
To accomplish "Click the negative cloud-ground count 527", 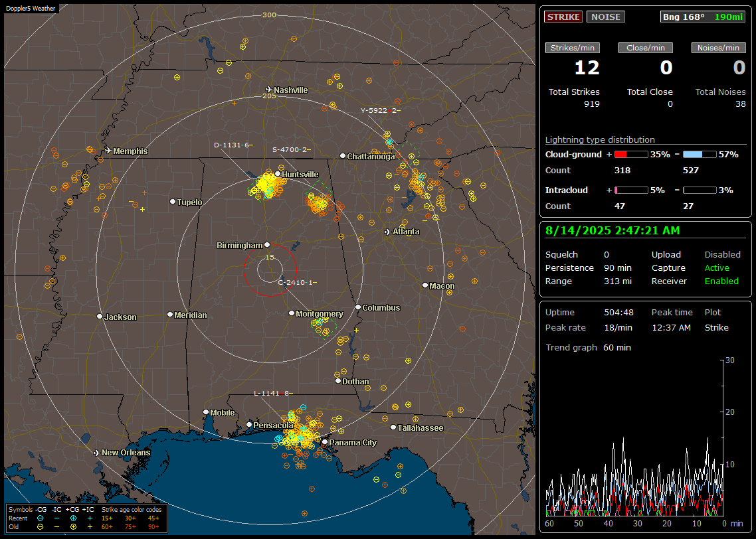I will tap(691, 171).
